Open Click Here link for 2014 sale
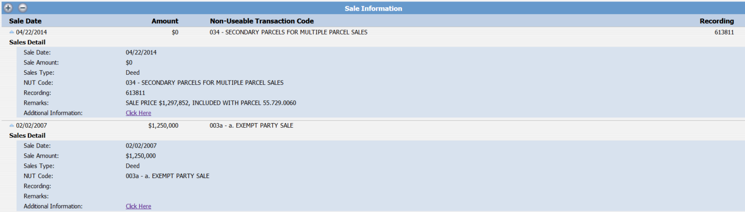The width and height of the screenshot is (745, 212). tap(138, 113)
